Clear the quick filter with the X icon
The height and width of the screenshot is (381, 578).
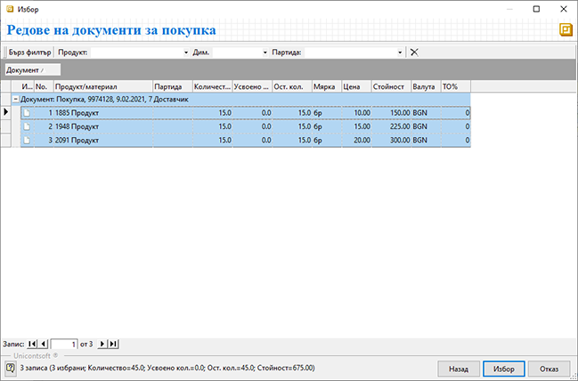(x=414, y=53)
